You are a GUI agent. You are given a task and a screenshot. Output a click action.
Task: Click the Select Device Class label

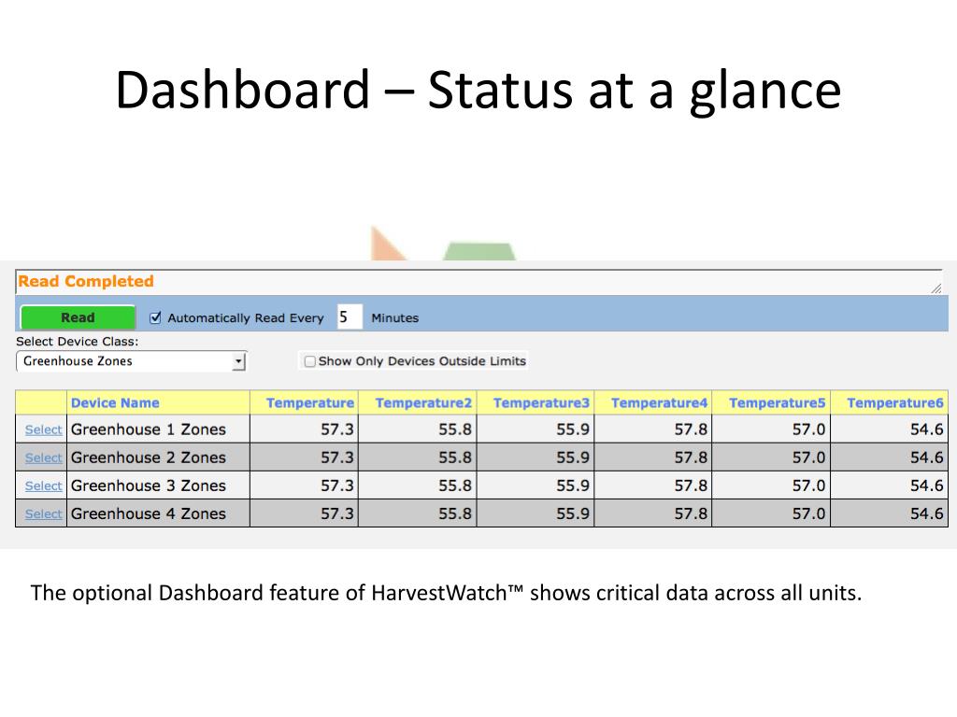(78, 342)
